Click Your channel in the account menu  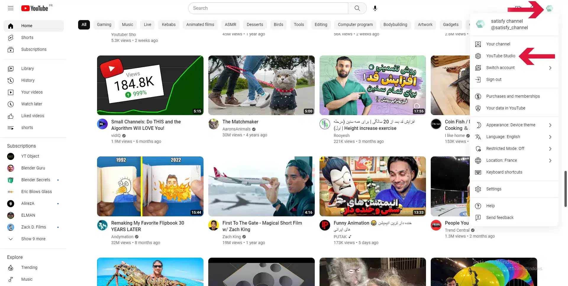(x=498, y=44)
